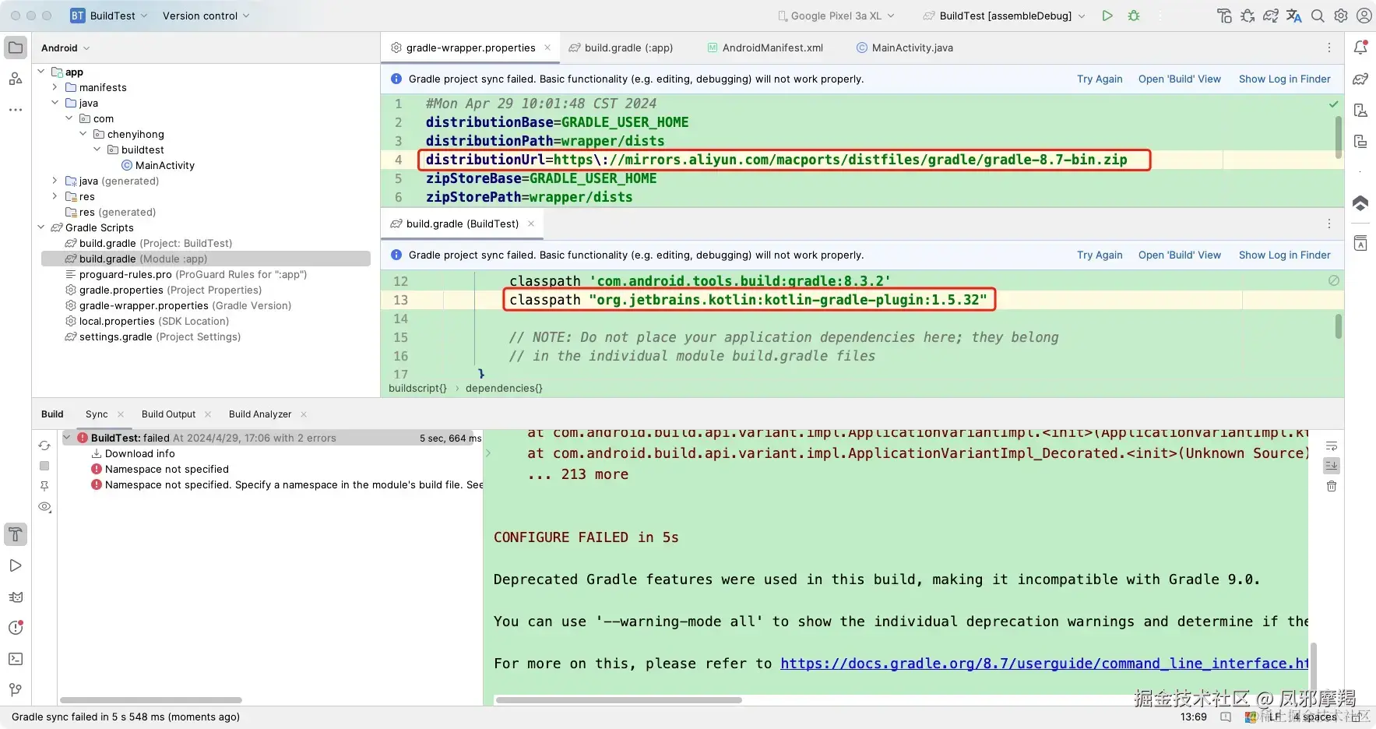Viewport: 1376px width, 729px height.
Task: Open the Google Pixel 3a XL device dropdown
Action: 836,16
